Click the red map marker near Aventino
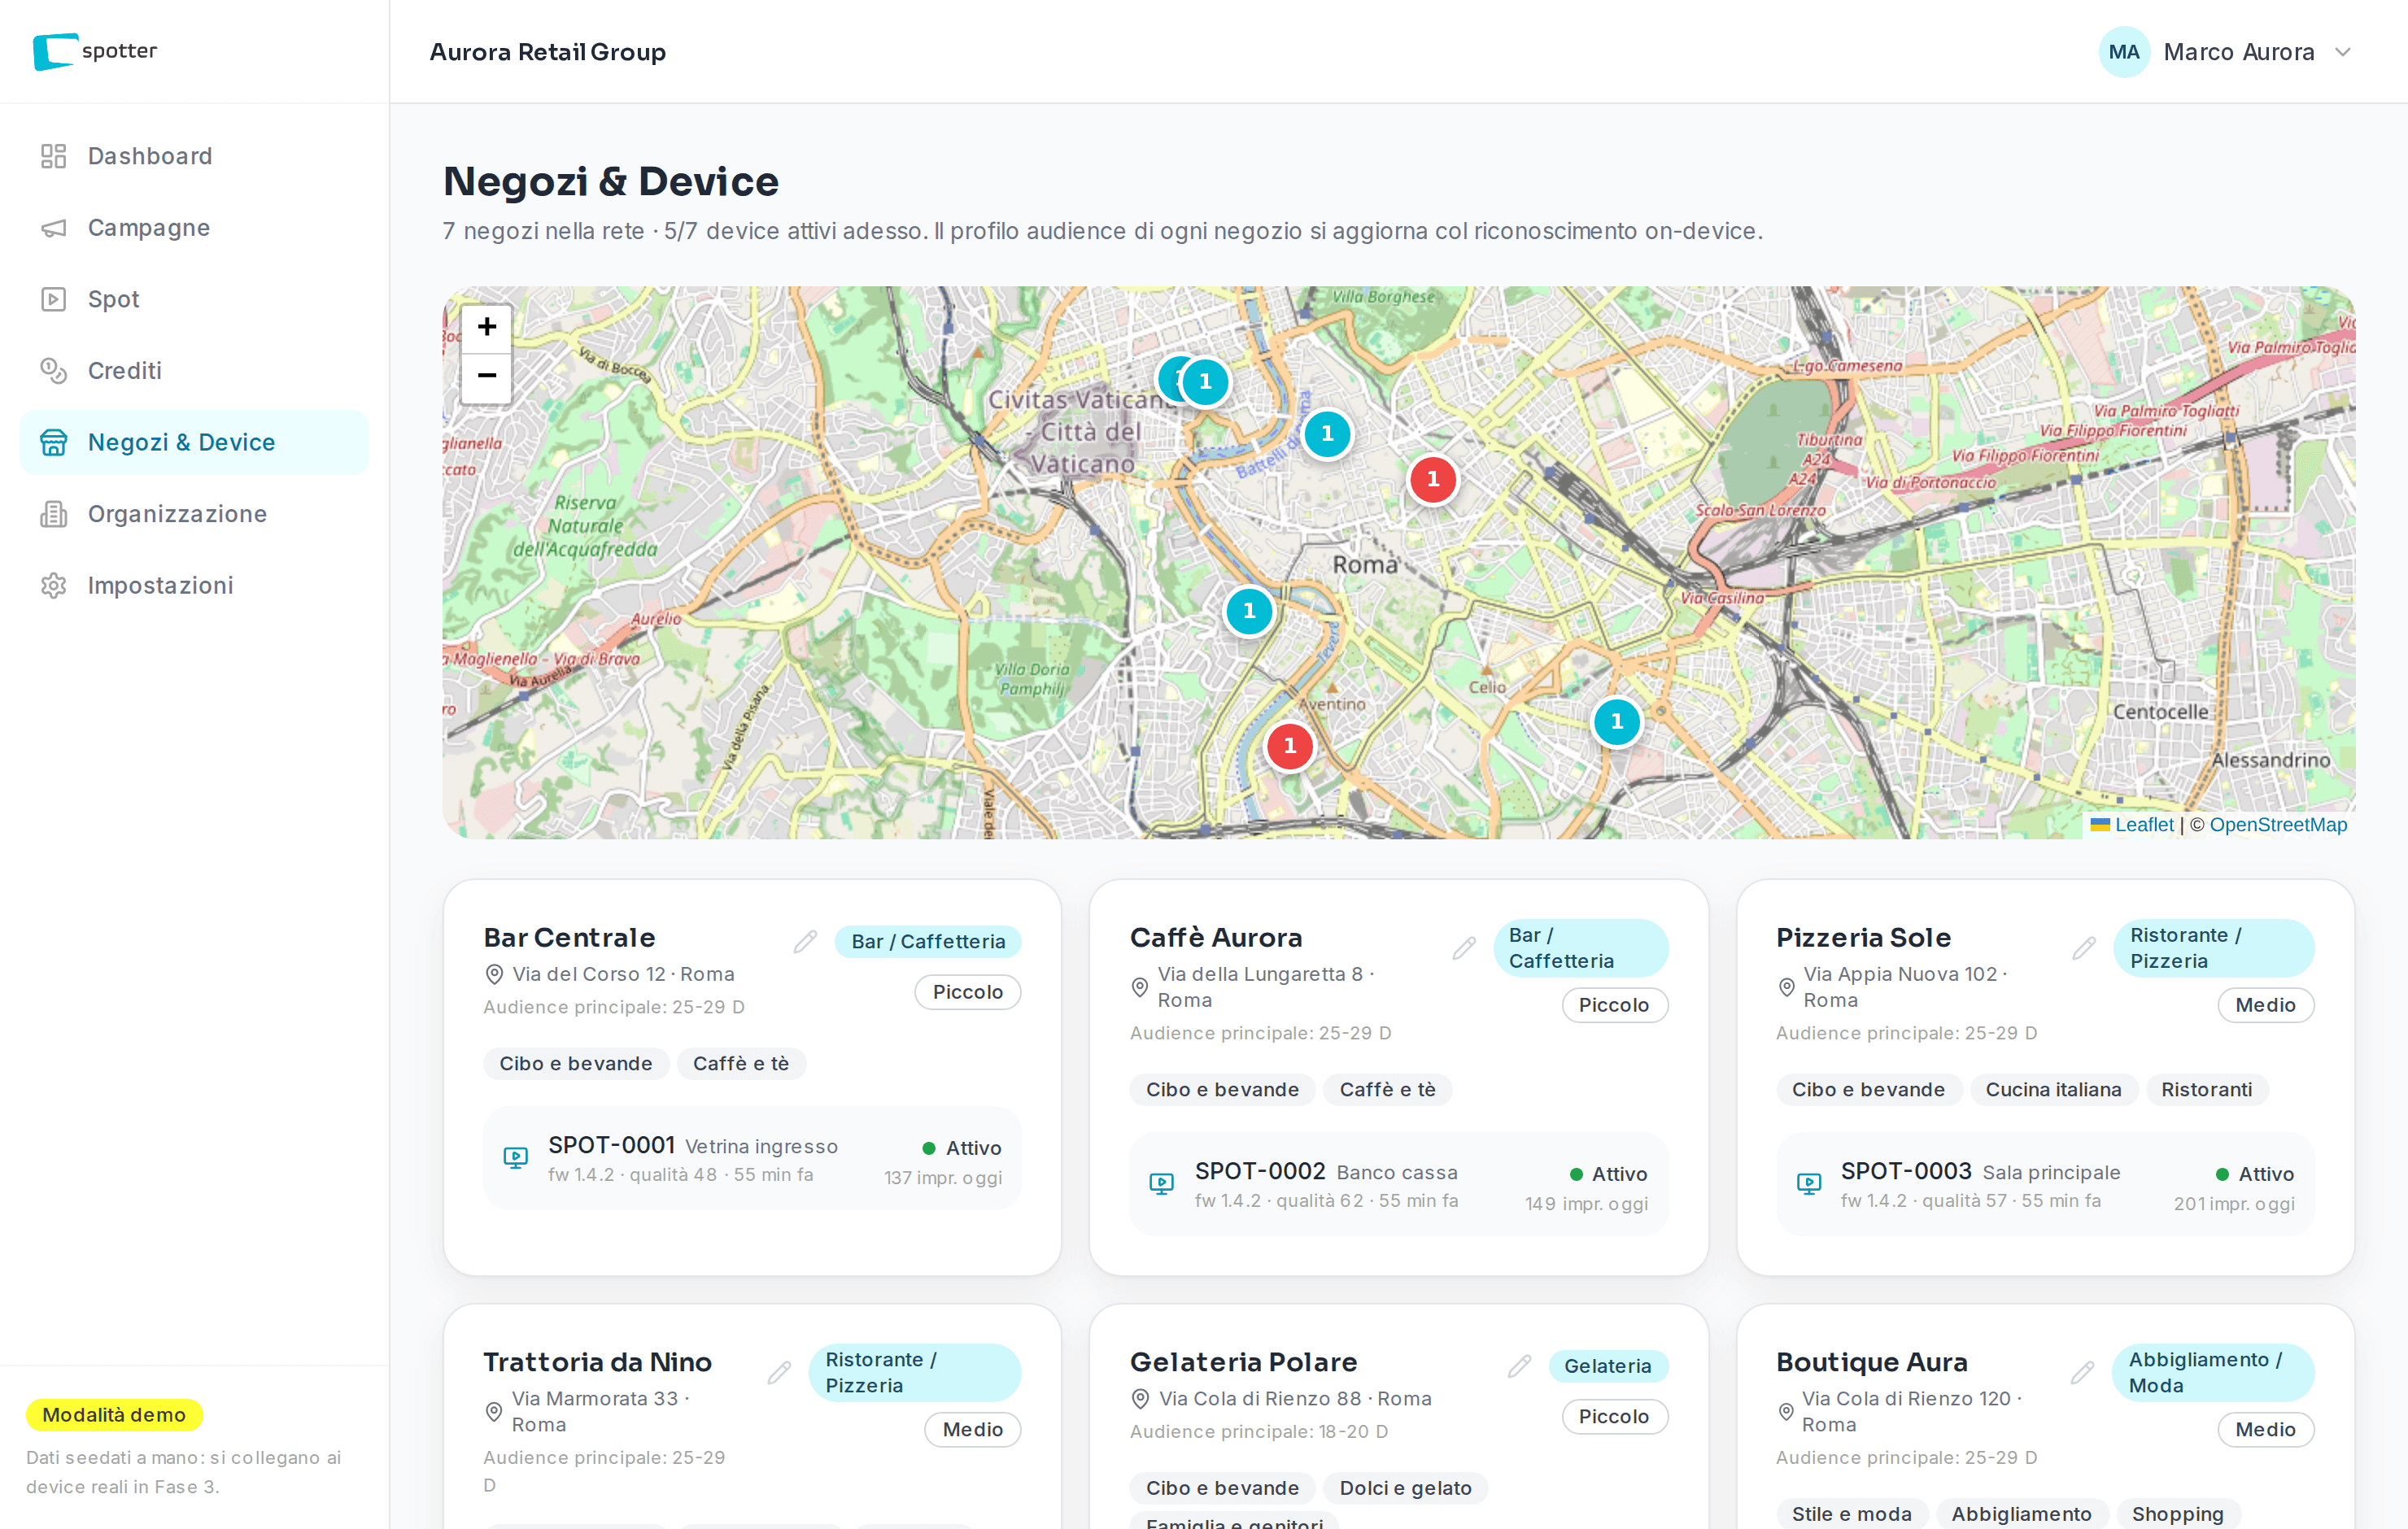Image resolution: width=2408 pixels, height=1529 pixels. click(1289, 746)
